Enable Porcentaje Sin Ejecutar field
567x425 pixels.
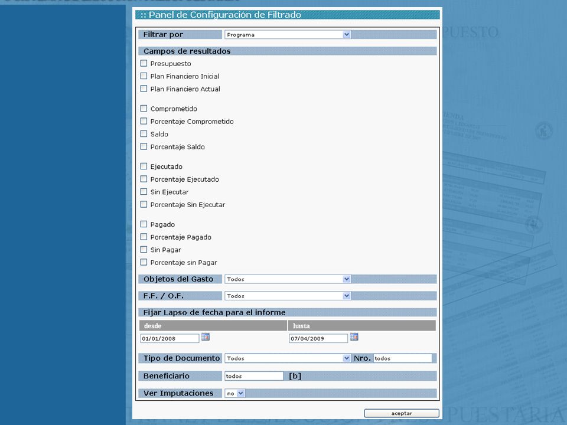click(144, 204)
